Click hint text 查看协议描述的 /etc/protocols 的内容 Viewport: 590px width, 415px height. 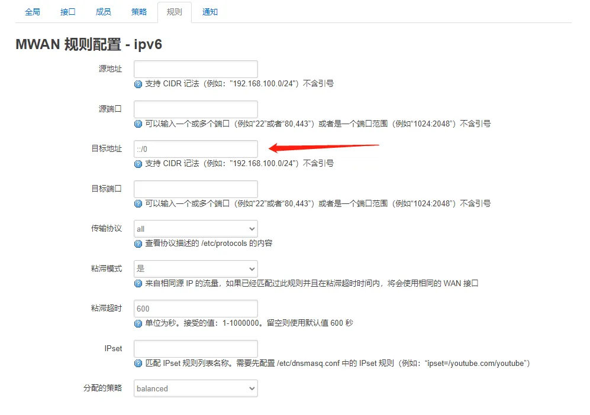click(209, 243)
